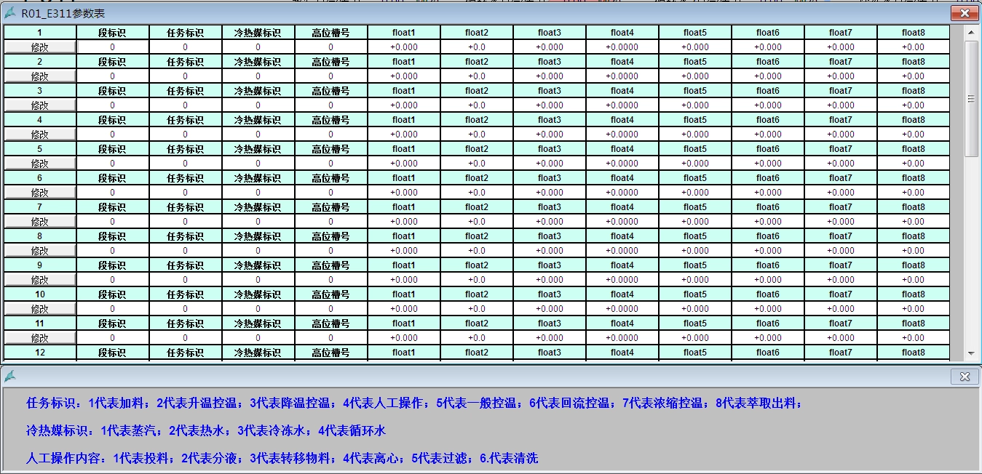The width and height of the screenshot is (982, 474).
Task: Click the scrollbar down arrow
Action: (x=971, y=353)
